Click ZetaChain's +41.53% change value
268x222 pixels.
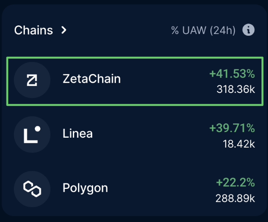[x=232, y=74]
